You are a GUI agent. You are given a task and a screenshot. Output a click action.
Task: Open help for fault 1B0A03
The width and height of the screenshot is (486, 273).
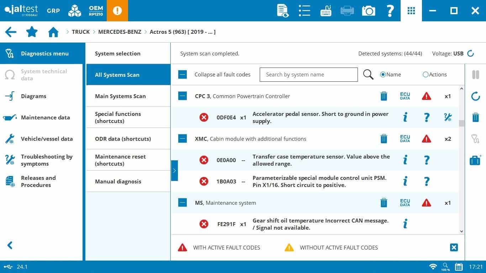tap(427, 181)
